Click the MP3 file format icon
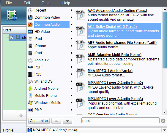 [81, 103]
